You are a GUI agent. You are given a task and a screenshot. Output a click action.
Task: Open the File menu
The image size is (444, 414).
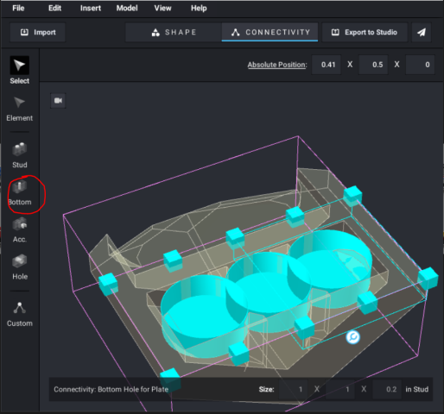(18, 8)
